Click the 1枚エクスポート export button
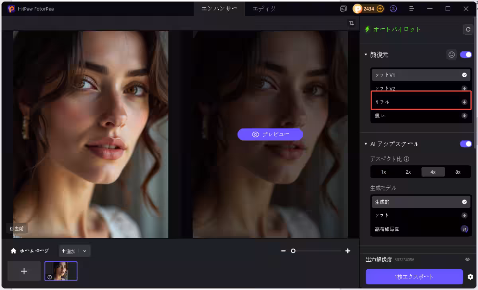The height and width of the screenshot is (290, 478). pos(414,277)
